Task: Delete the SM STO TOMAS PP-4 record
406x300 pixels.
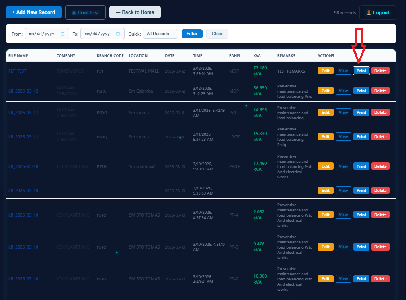Action: tap(380, 215)
